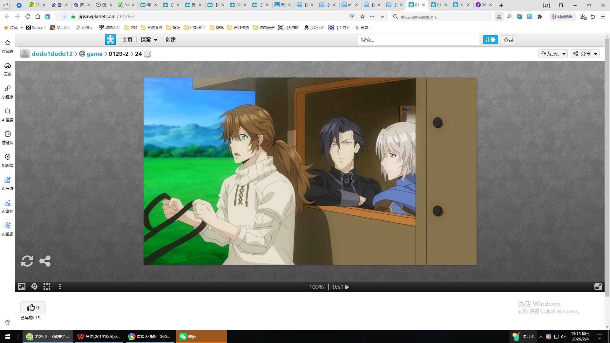Viewport: 610px width, 343px height.
Task: Click the restart puzzle circular arrows icon
Action: [27, 261]
